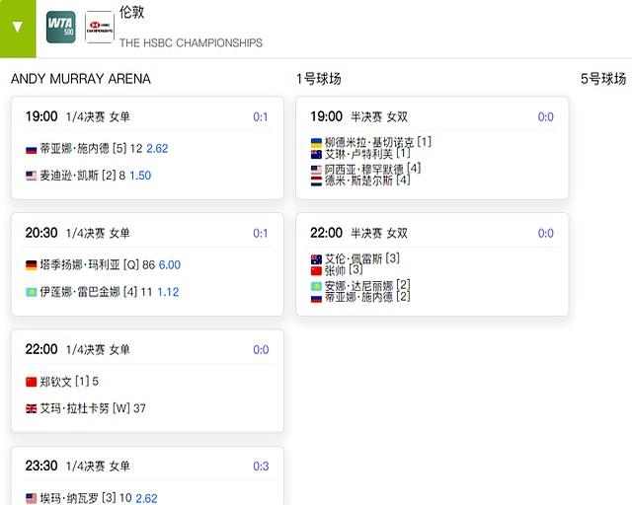Click the WTA 500 logo icon
The image size is (632, 505).
[61, 28]
